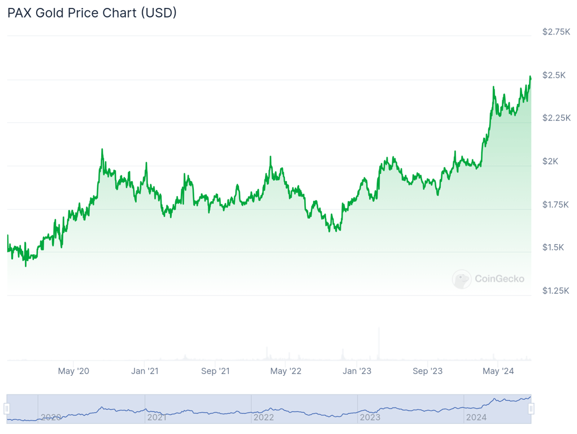577x434 pixels.
Task: Click the Jan '23 x-axis label
Action: coord(357,371)
